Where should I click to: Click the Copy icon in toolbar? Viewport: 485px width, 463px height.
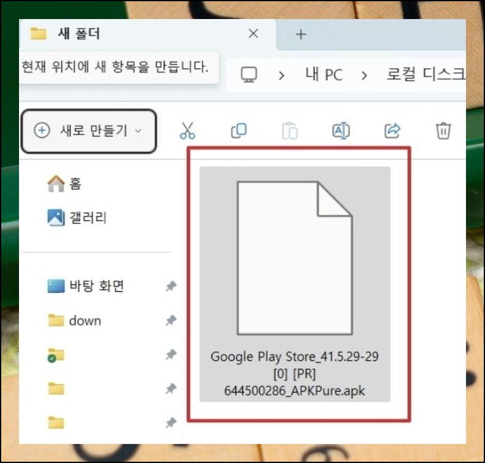pyautogui.click(x=239, y=130)
